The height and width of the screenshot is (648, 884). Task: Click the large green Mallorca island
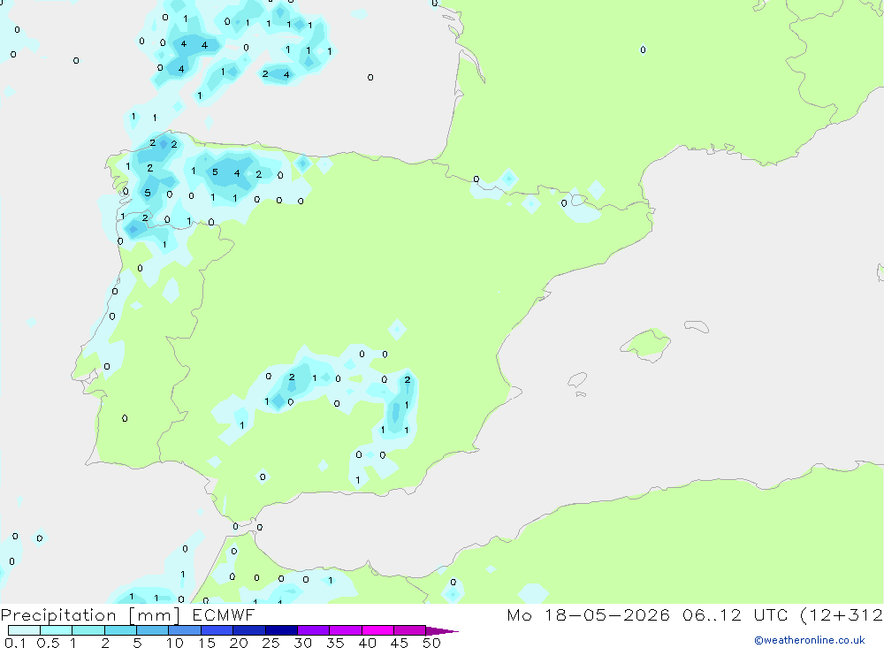coord(646,344)
